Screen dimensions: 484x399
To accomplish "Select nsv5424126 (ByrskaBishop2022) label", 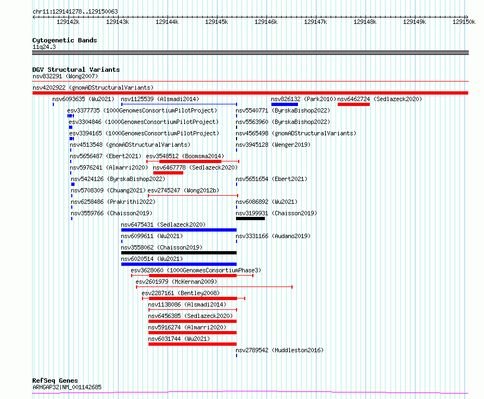I will point(118,179).
